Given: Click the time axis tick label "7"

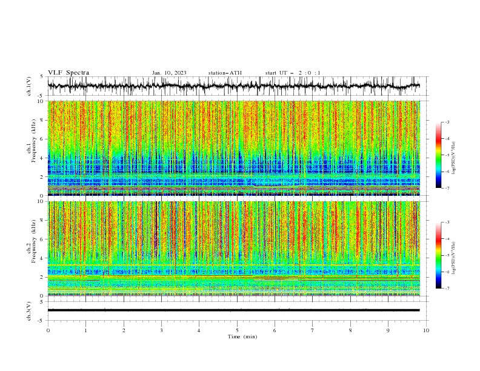Looking at the screenshot, I should (x=313, y=330).
